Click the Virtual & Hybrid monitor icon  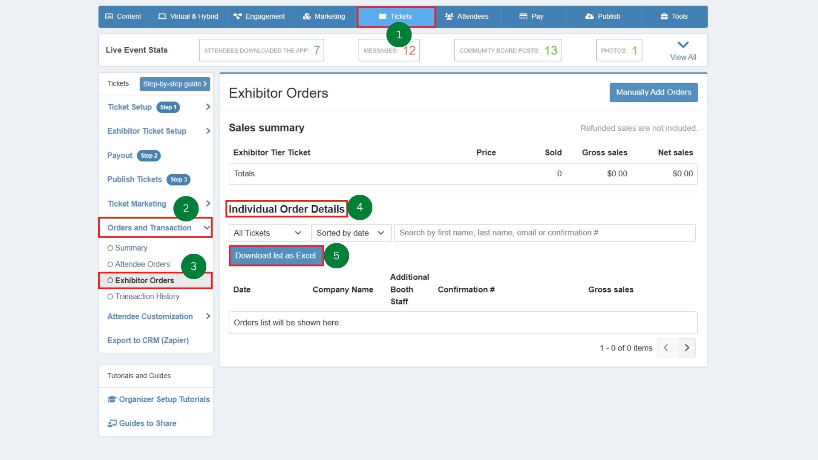point(162,16)
